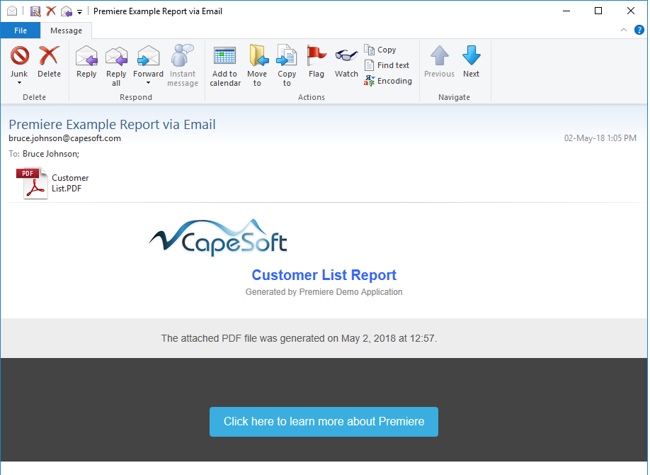Open the Junk dropdown arrow
This screenshot has width=650, height=475.
pos(19,83)
